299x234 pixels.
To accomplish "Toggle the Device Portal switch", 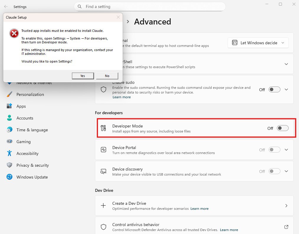I will (274, 150).
